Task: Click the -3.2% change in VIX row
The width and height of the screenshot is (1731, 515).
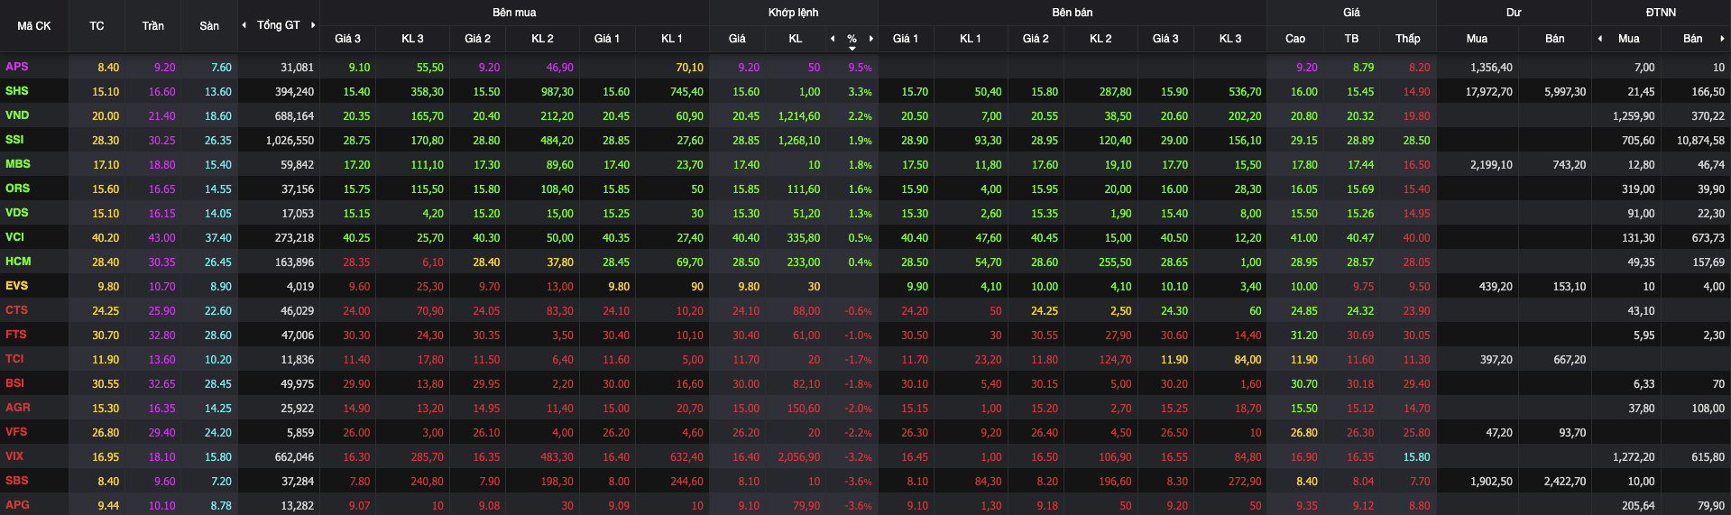Action: 858,457
